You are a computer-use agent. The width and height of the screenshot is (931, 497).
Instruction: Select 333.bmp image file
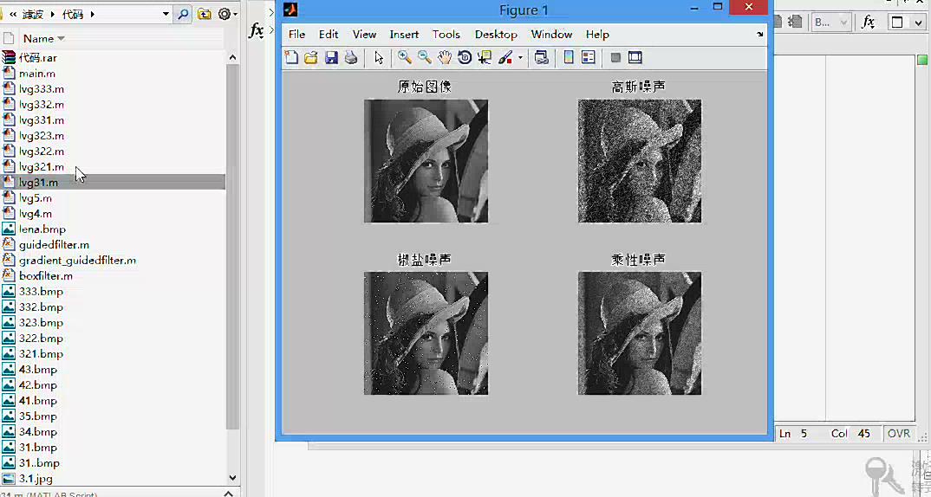(x=41, y=291)
